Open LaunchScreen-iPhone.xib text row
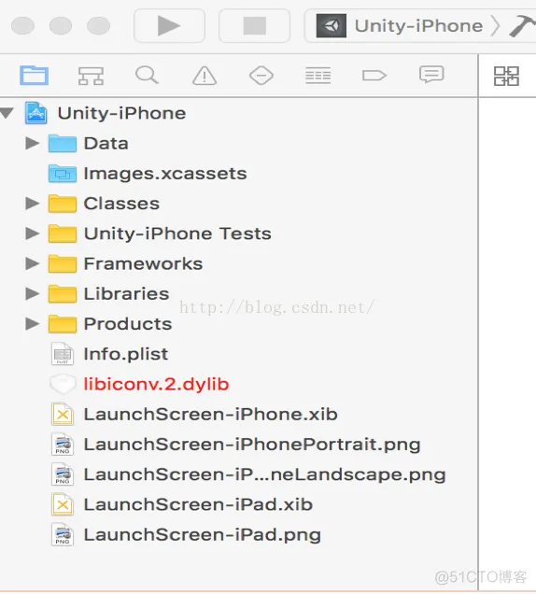The image size is (536, 594). (211, 414)
